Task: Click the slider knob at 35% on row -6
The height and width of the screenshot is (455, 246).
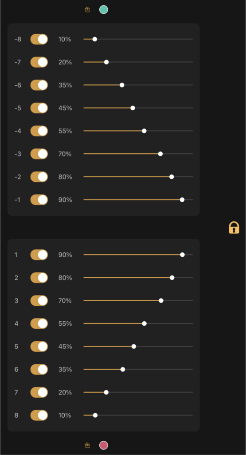Action: 122,85
